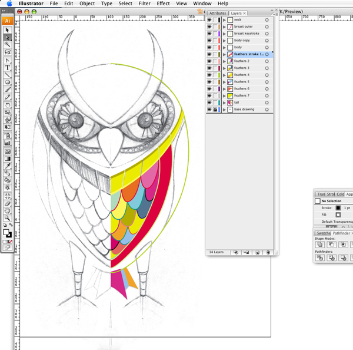This screenshot has width=353, height=350.
Task: Click Make/Release Clipping Mask icon
Action: 236,252
